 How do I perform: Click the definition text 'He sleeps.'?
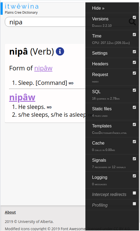coord(32,107)
